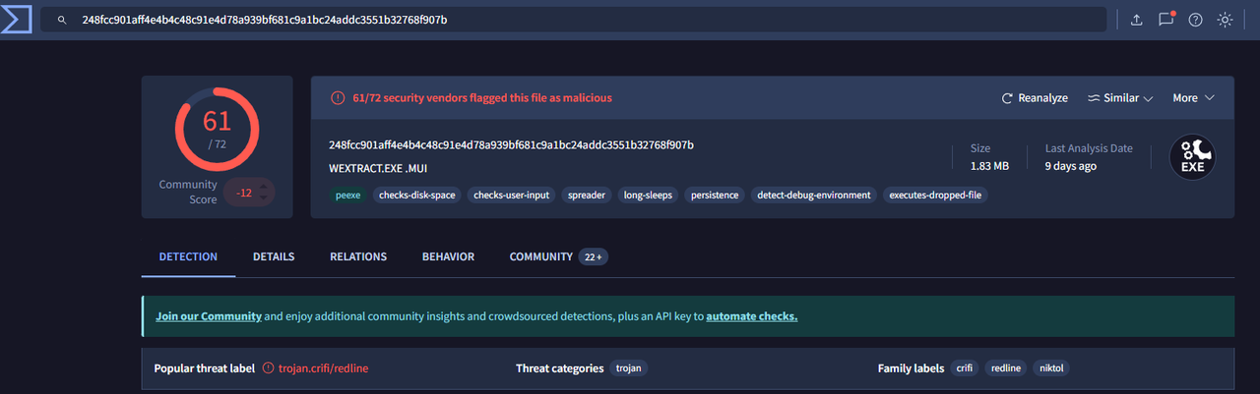Click the detect-debug-environment tag
The image size is (1260, 394).
coord(814,195)
